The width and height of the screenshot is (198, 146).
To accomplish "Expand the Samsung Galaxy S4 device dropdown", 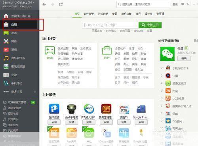I will click(34, 2).
